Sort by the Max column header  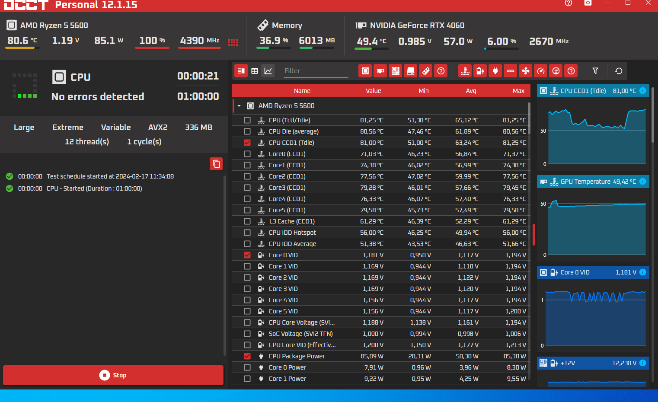point(519,91)
